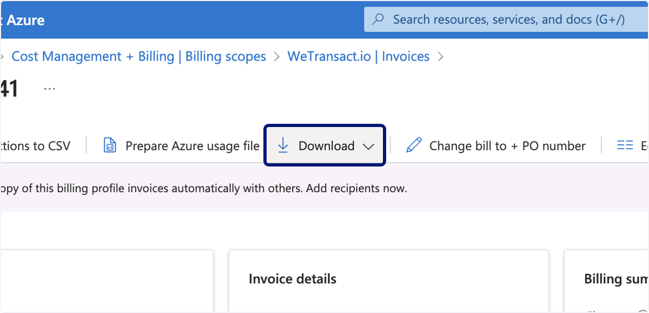Click the Download button label
The image size is (649, 313).
click(327, 146)
